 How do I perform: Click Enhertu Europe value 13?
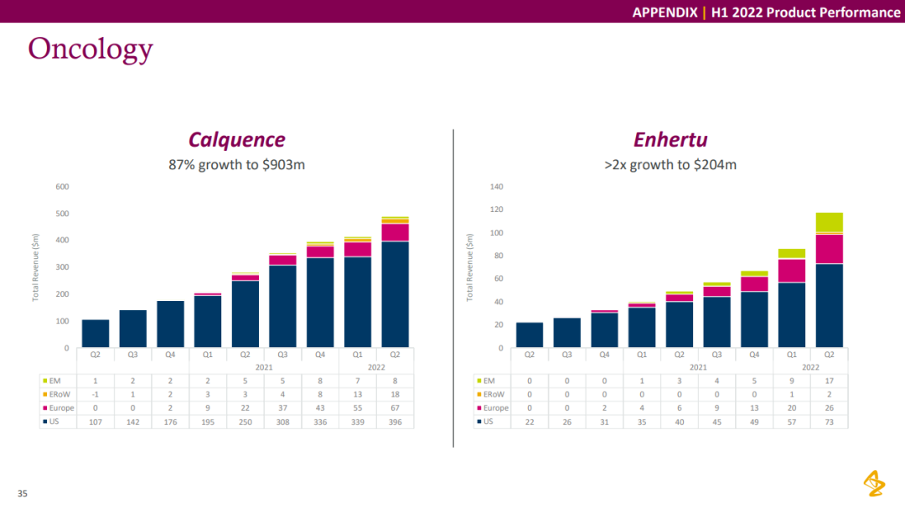[x=754, y=408]
